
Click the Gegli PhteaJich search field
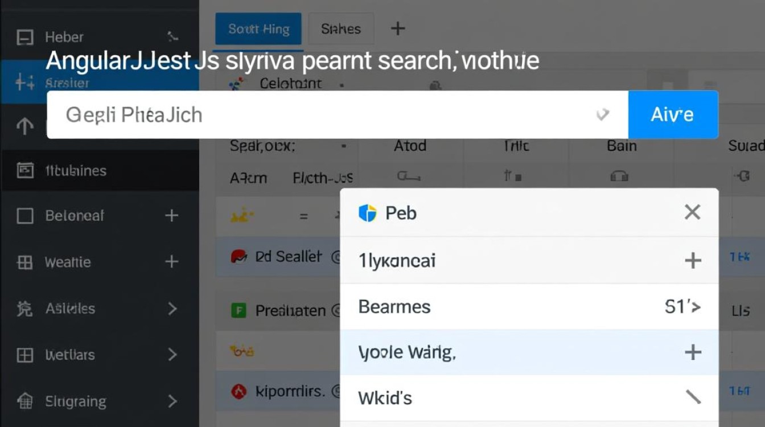(324, 114)
